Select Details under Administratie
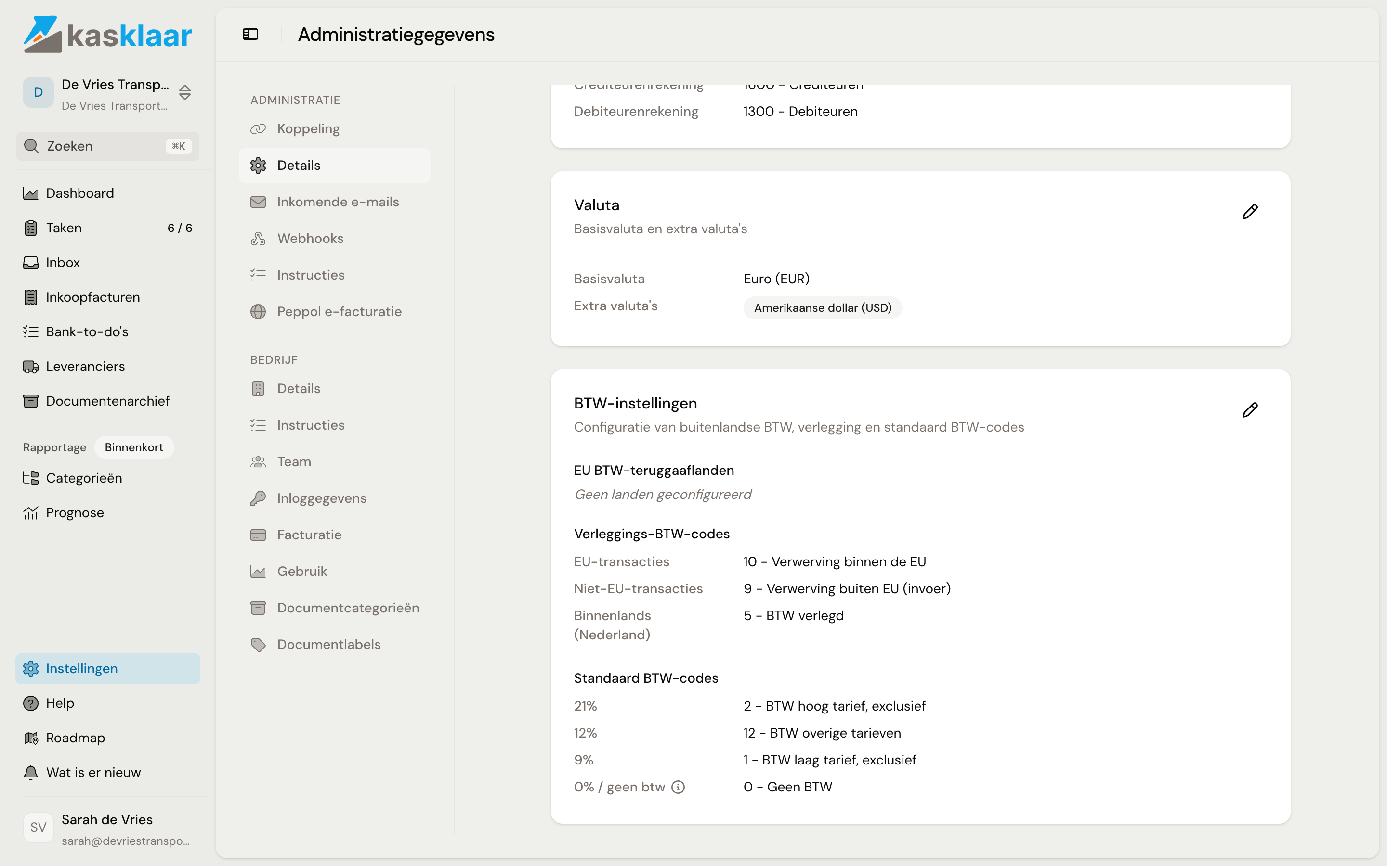Screen dimensions: 1387x866 (335, 166)
